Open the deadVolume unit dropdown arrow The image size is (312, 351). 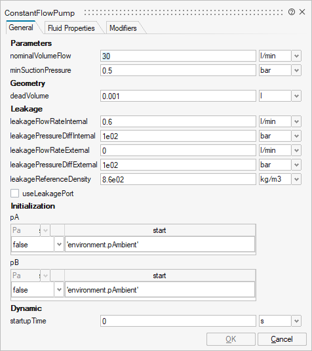[296, 96]
